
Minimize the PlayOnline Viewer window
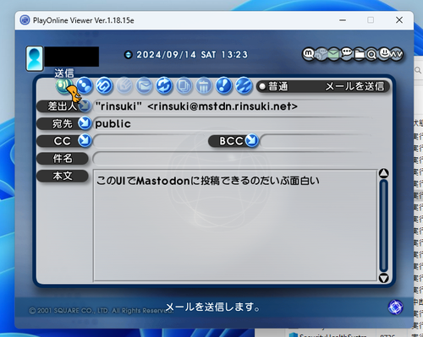tap(343, 20)
